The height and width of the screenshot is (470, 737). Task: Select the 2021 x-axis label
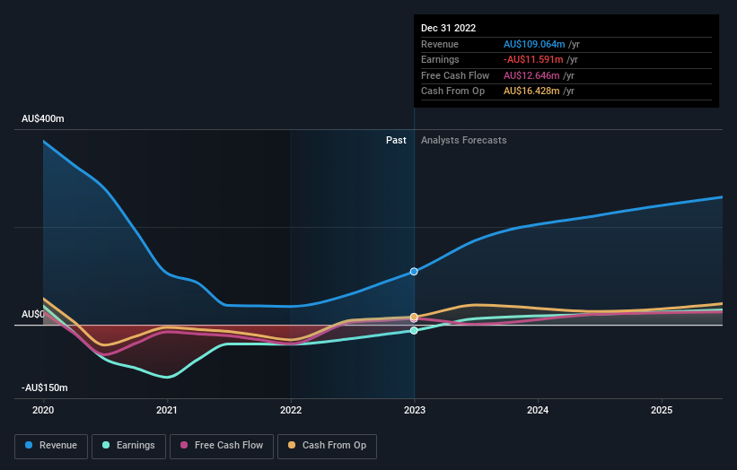click(x=167, y=410)
